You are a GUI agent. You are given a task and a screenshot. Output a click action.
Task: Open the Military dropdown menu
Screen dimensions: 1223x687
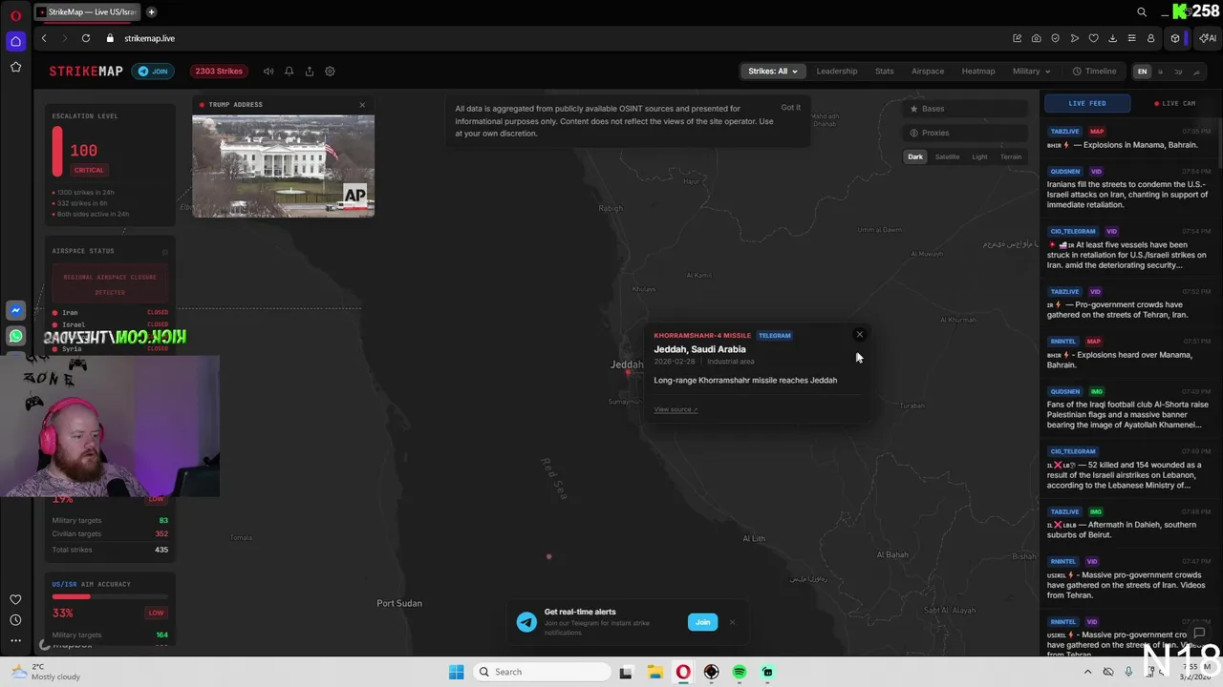tap(1031, 72)
